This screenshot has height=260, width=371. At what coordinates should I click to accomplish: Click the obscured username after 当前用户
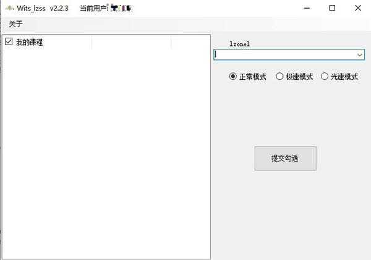coord(121,8)
